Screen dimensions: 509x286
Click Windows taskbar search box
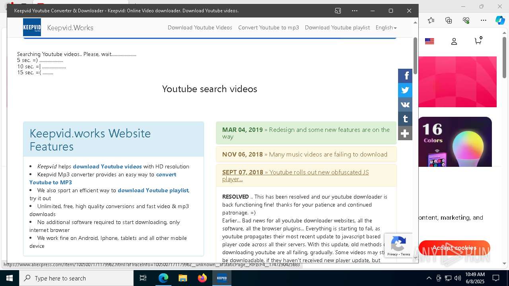(76, 278)
